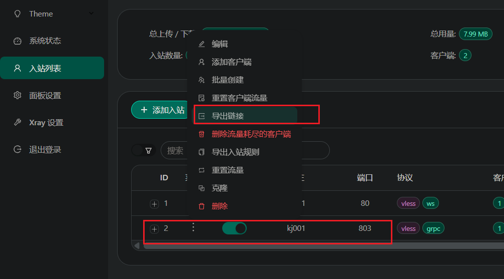This screenshot has height=279, width=504.
Task: Click the 面板设置 gear icon
Action: tap(18, 95)
